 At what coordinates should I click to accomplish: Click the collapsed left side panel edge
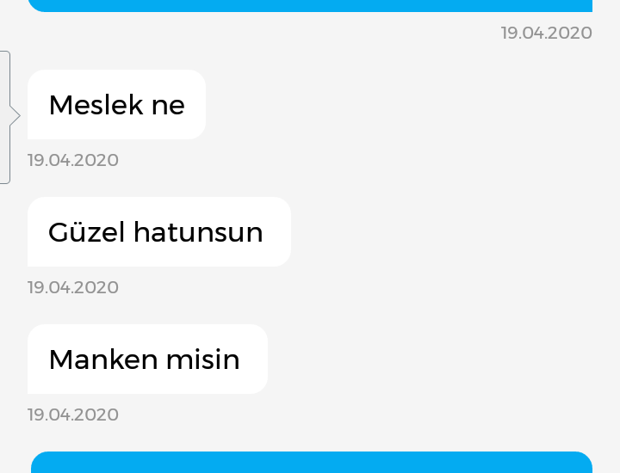coord(5,117)
